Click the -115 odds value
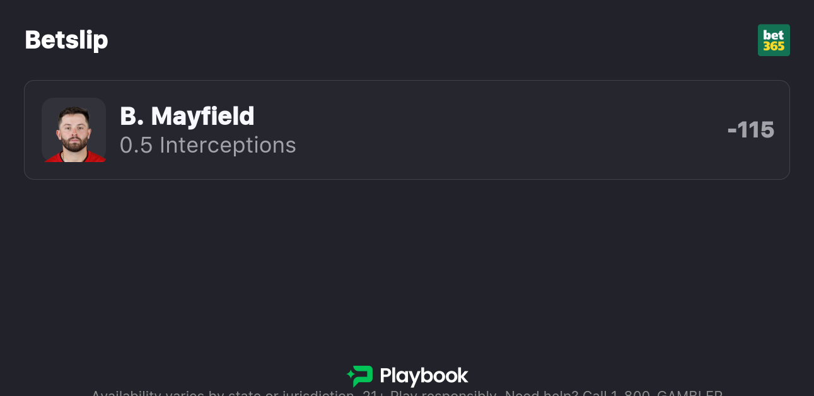Image resolution: width=814 pixels, height=396 pixels. click(750, 130)
